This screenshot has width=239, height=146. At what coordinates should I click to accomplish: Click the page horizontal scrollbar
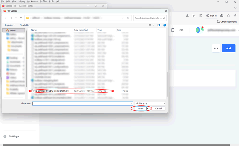coord(116,145)
